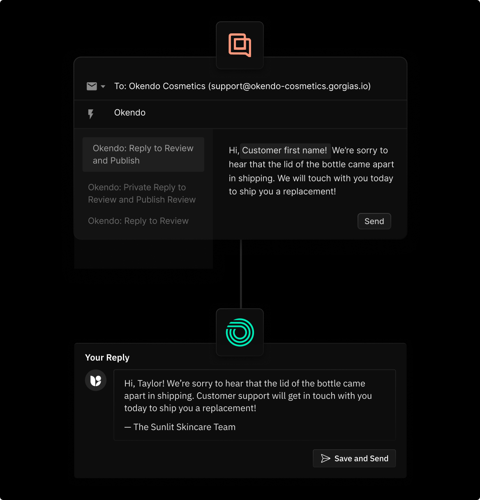Click into the macro message body text

pyautogui.click(x=311, y=178)
